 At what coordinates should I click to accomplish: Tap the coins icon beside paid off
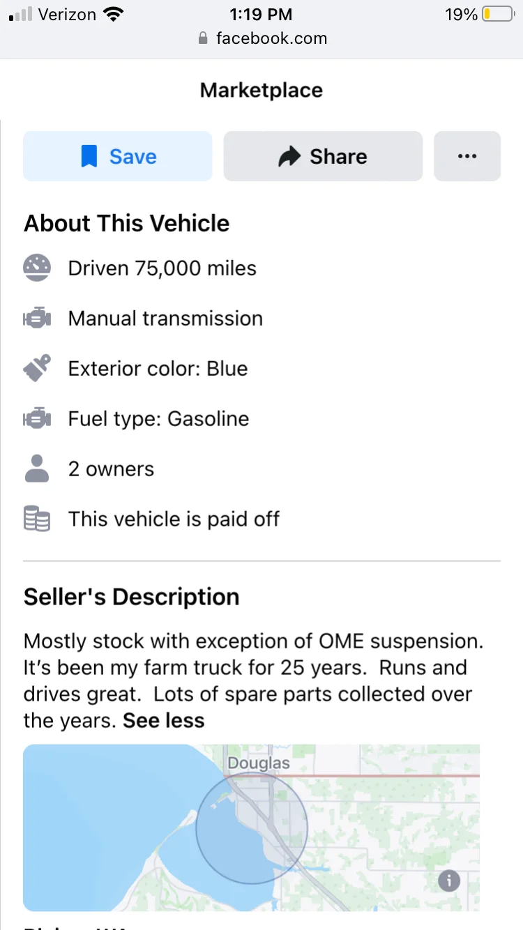37,519
